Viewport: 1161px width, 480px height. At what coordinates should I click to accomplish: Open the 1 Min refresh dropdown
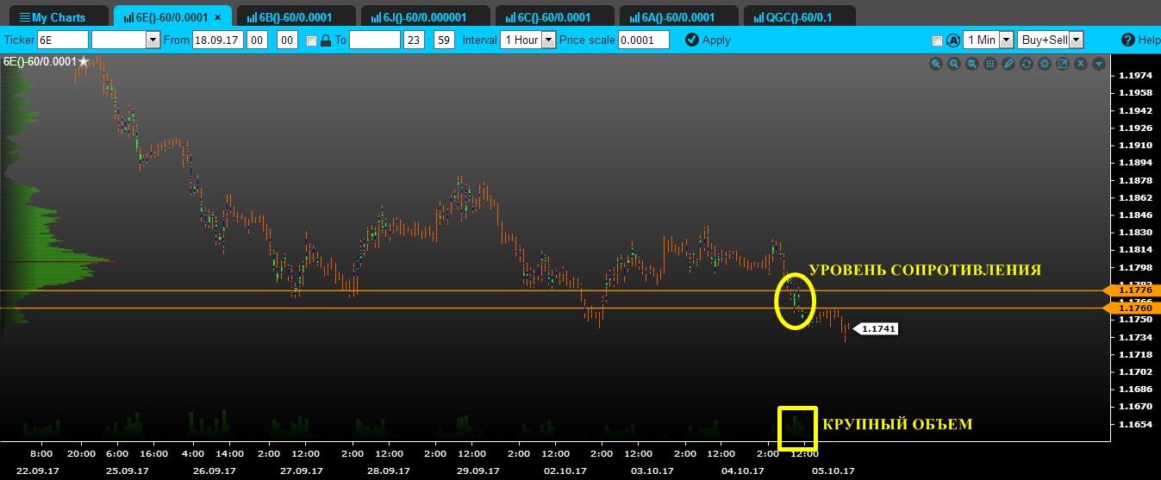[x=989, y=40]
